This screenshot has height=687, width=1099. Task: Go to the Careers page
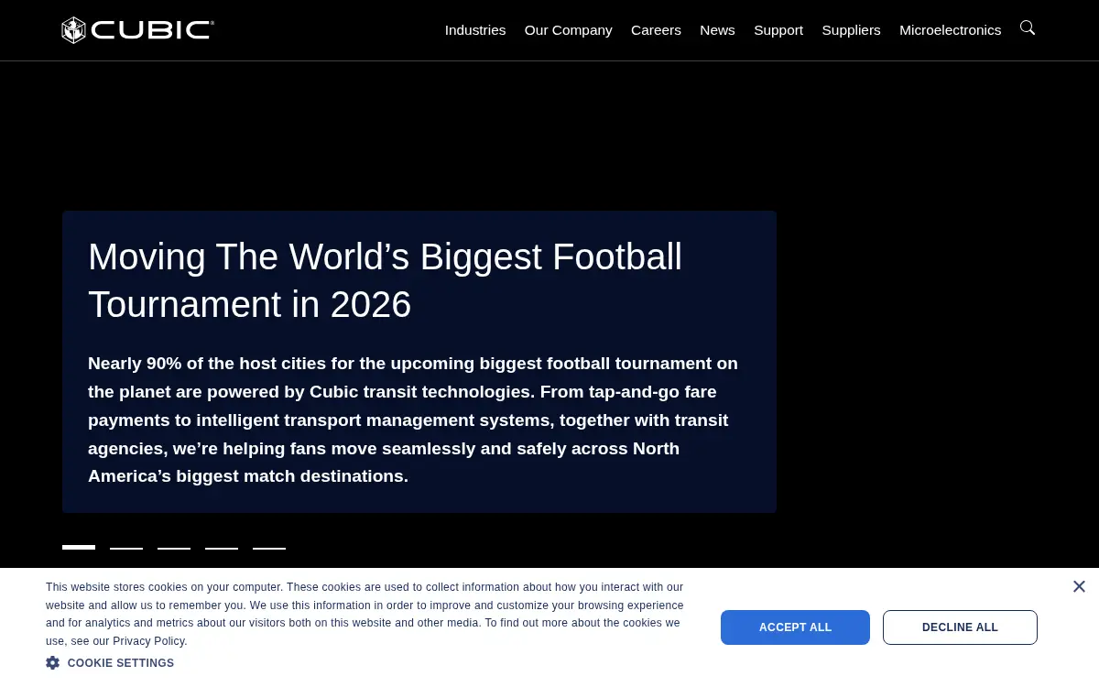(x=656, y=30)
